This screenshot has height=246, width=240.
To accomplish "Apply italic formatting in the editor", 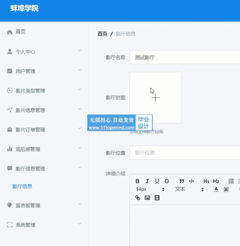I will (147, 181).
